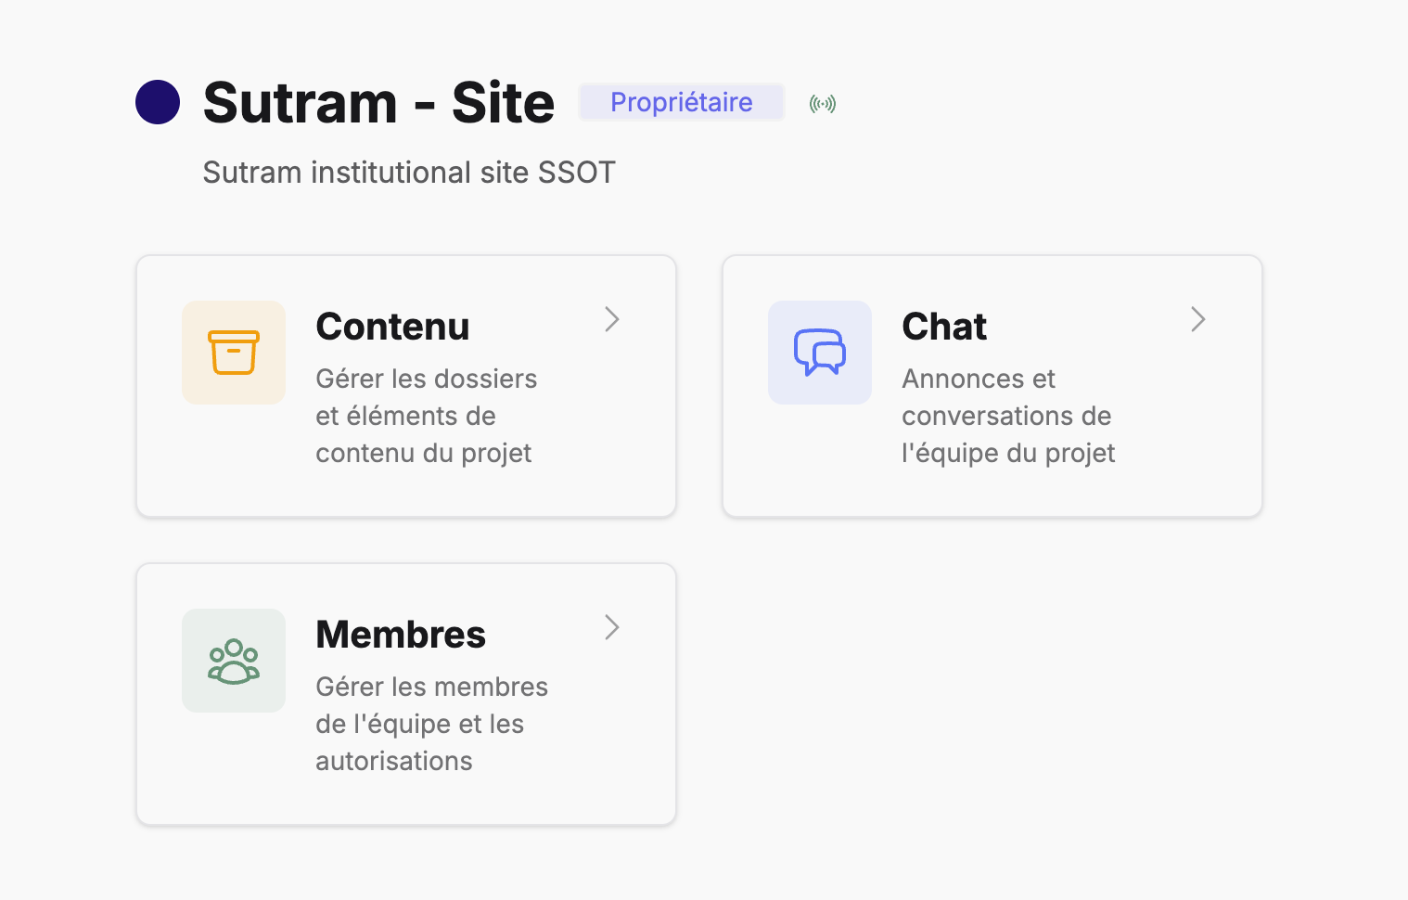The width and height of the screenshot is (1408, 900).
Task: Click the green Membres icon tile
Action: 234,661
